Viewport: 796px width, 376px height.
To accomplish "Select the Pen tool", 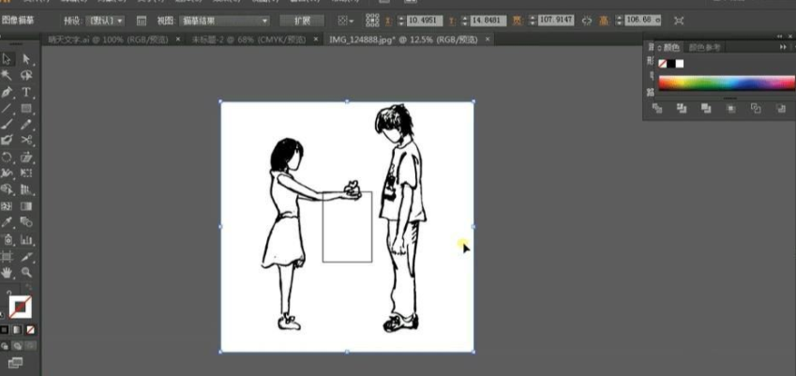I will (x=7, y=92).
